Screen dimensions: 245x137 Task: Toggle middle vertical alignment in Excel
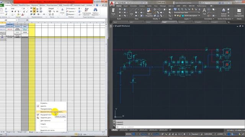click(x=34, y=8)
